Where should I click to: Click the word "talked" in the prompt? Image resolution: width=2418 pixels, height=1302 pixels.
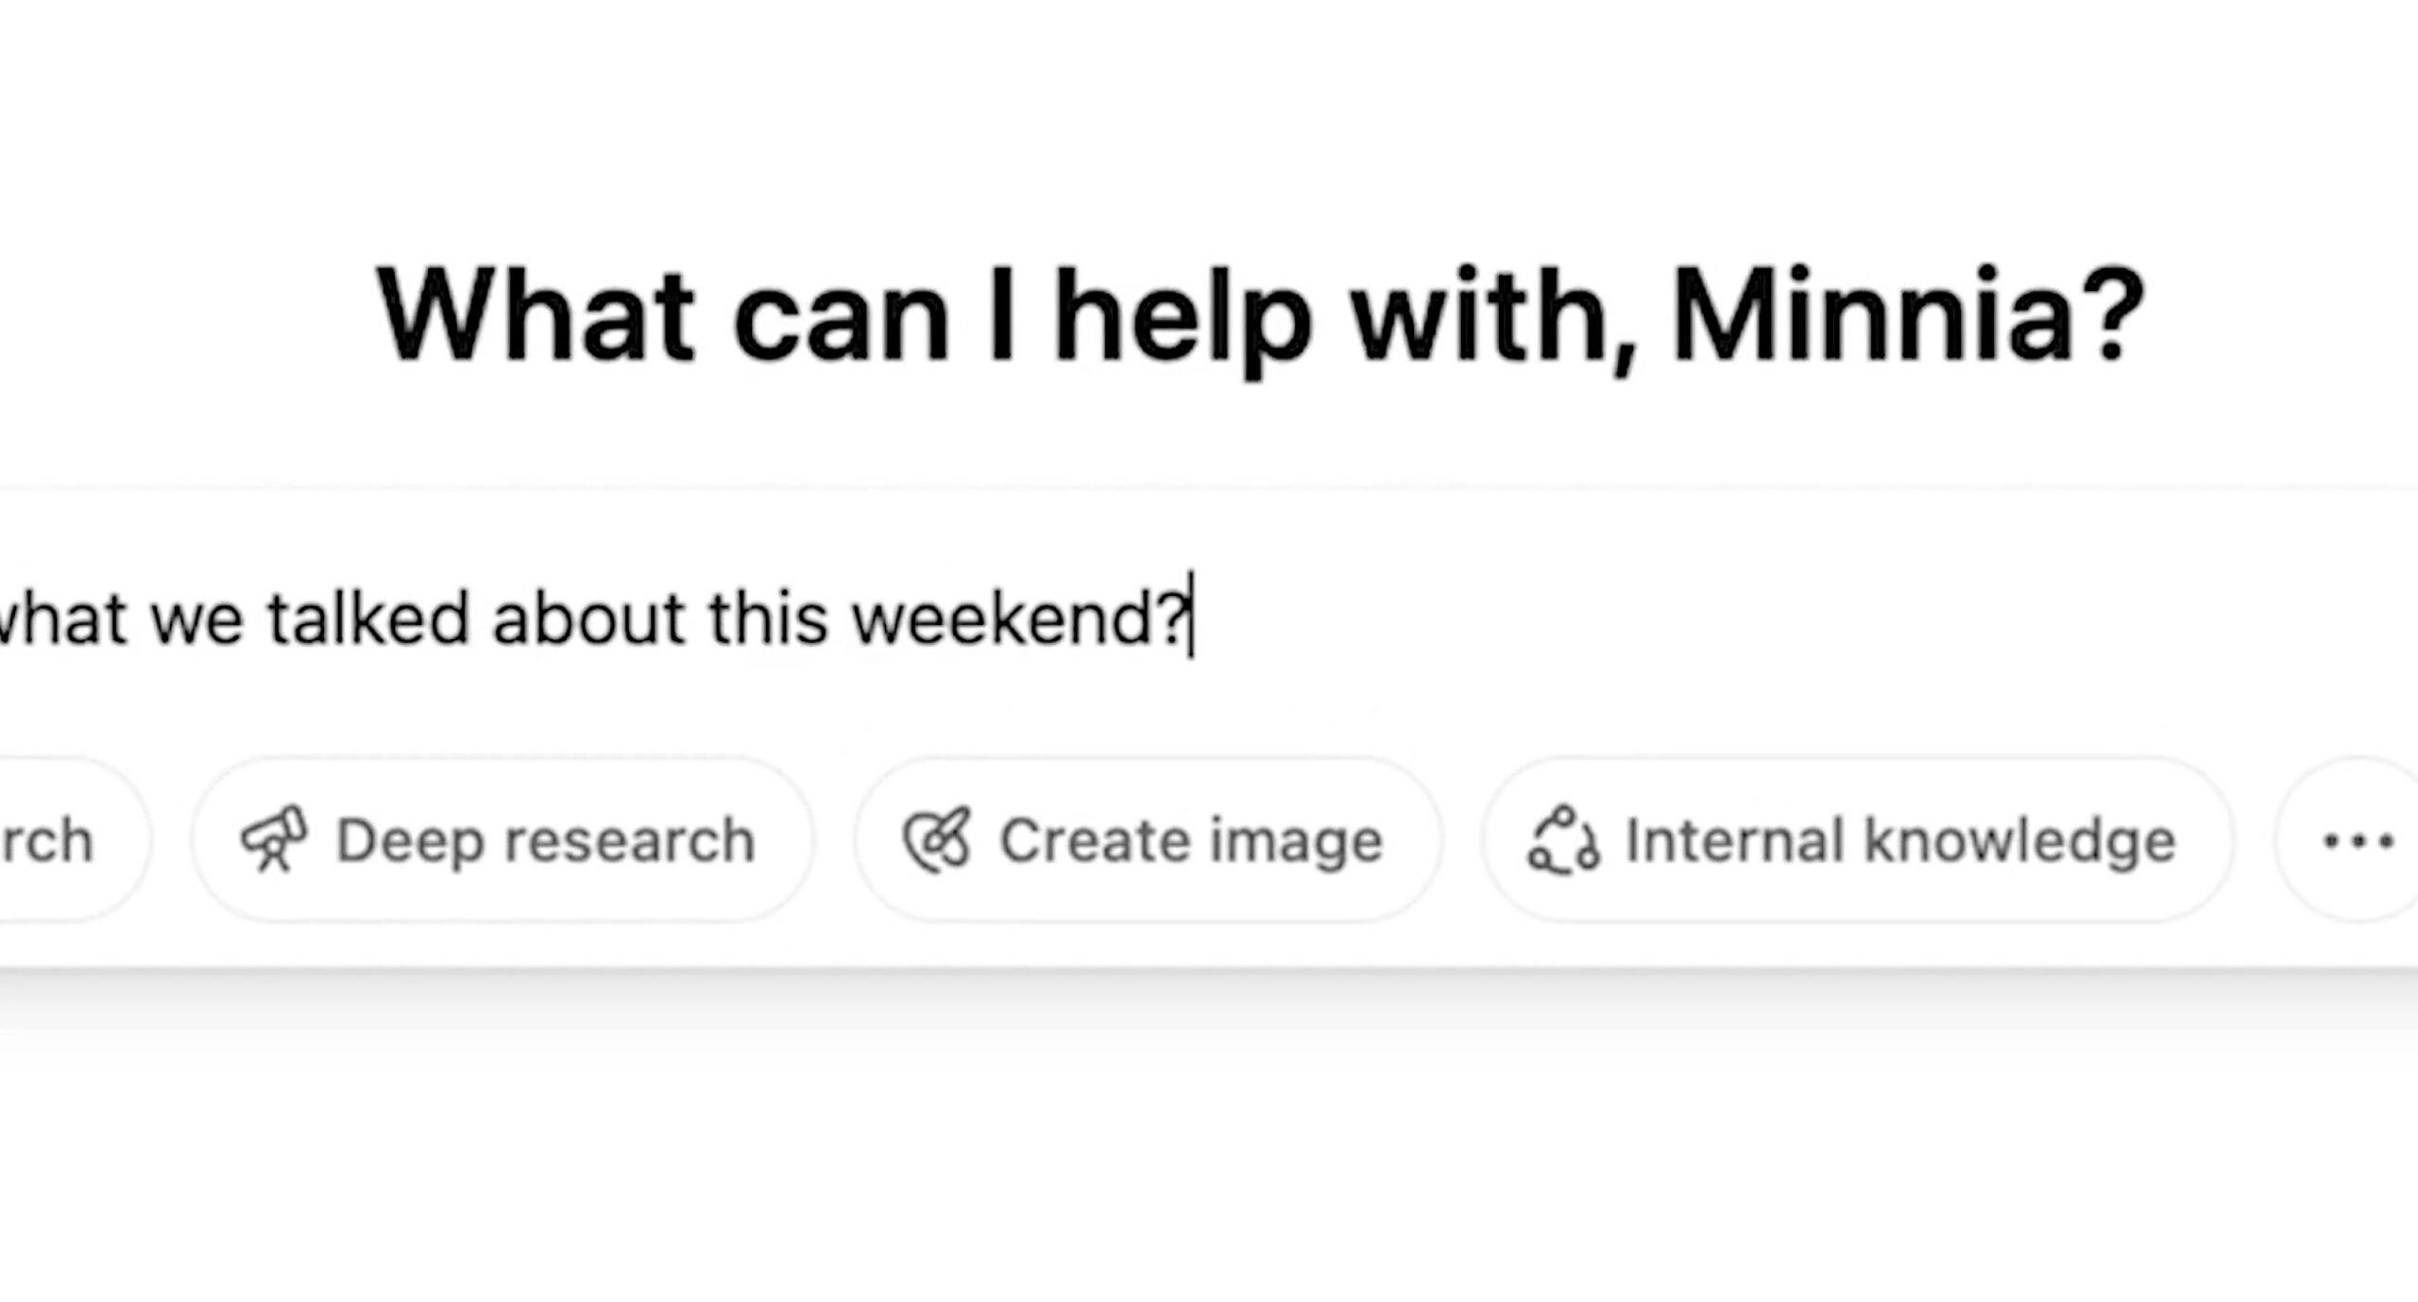tap(368, 618)
